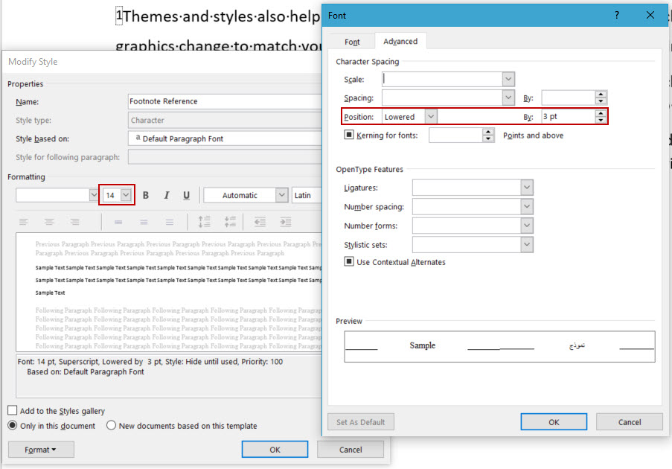Increase Position By value stepper up
This screenshot has width=672, height=469.
coord(601,113)
